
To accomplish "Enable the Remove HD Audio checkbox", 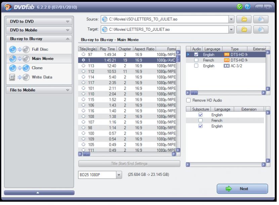I will [188, 100].
